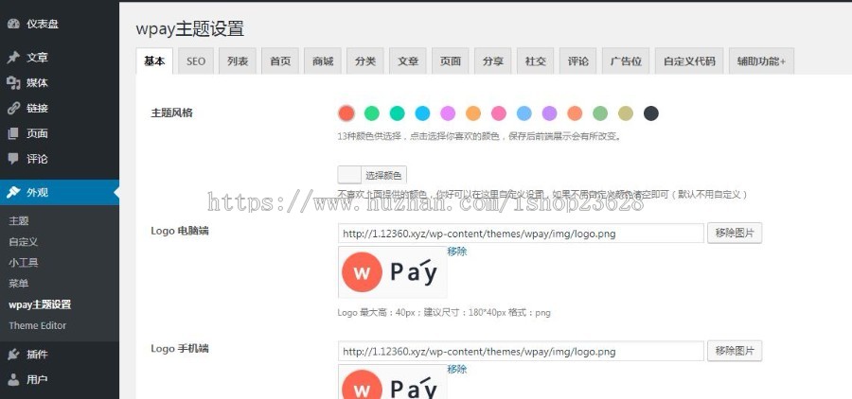
Task: Select the sky blue theme color
Action: (x=422, y=113)
